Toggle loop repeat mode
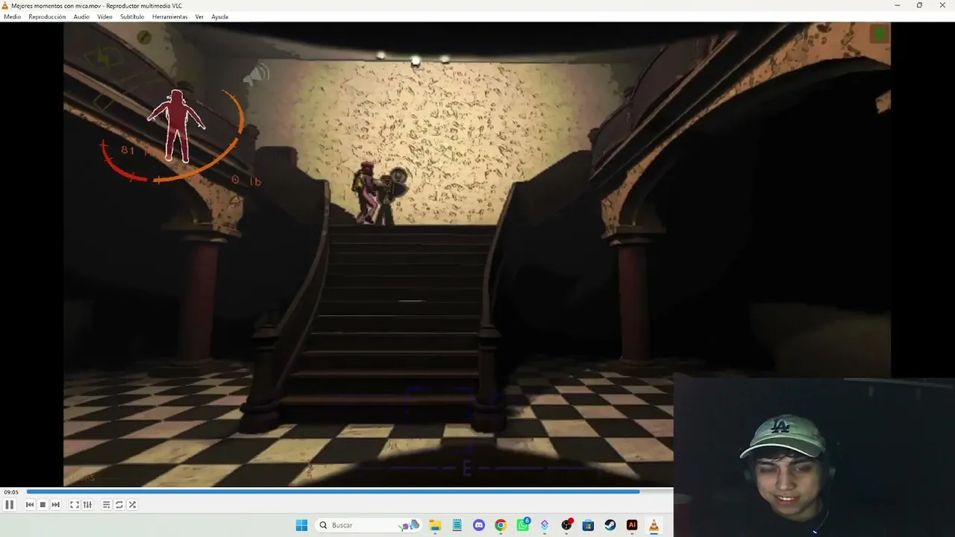Viewport: 955px width, 537px height. click(119, 505)
